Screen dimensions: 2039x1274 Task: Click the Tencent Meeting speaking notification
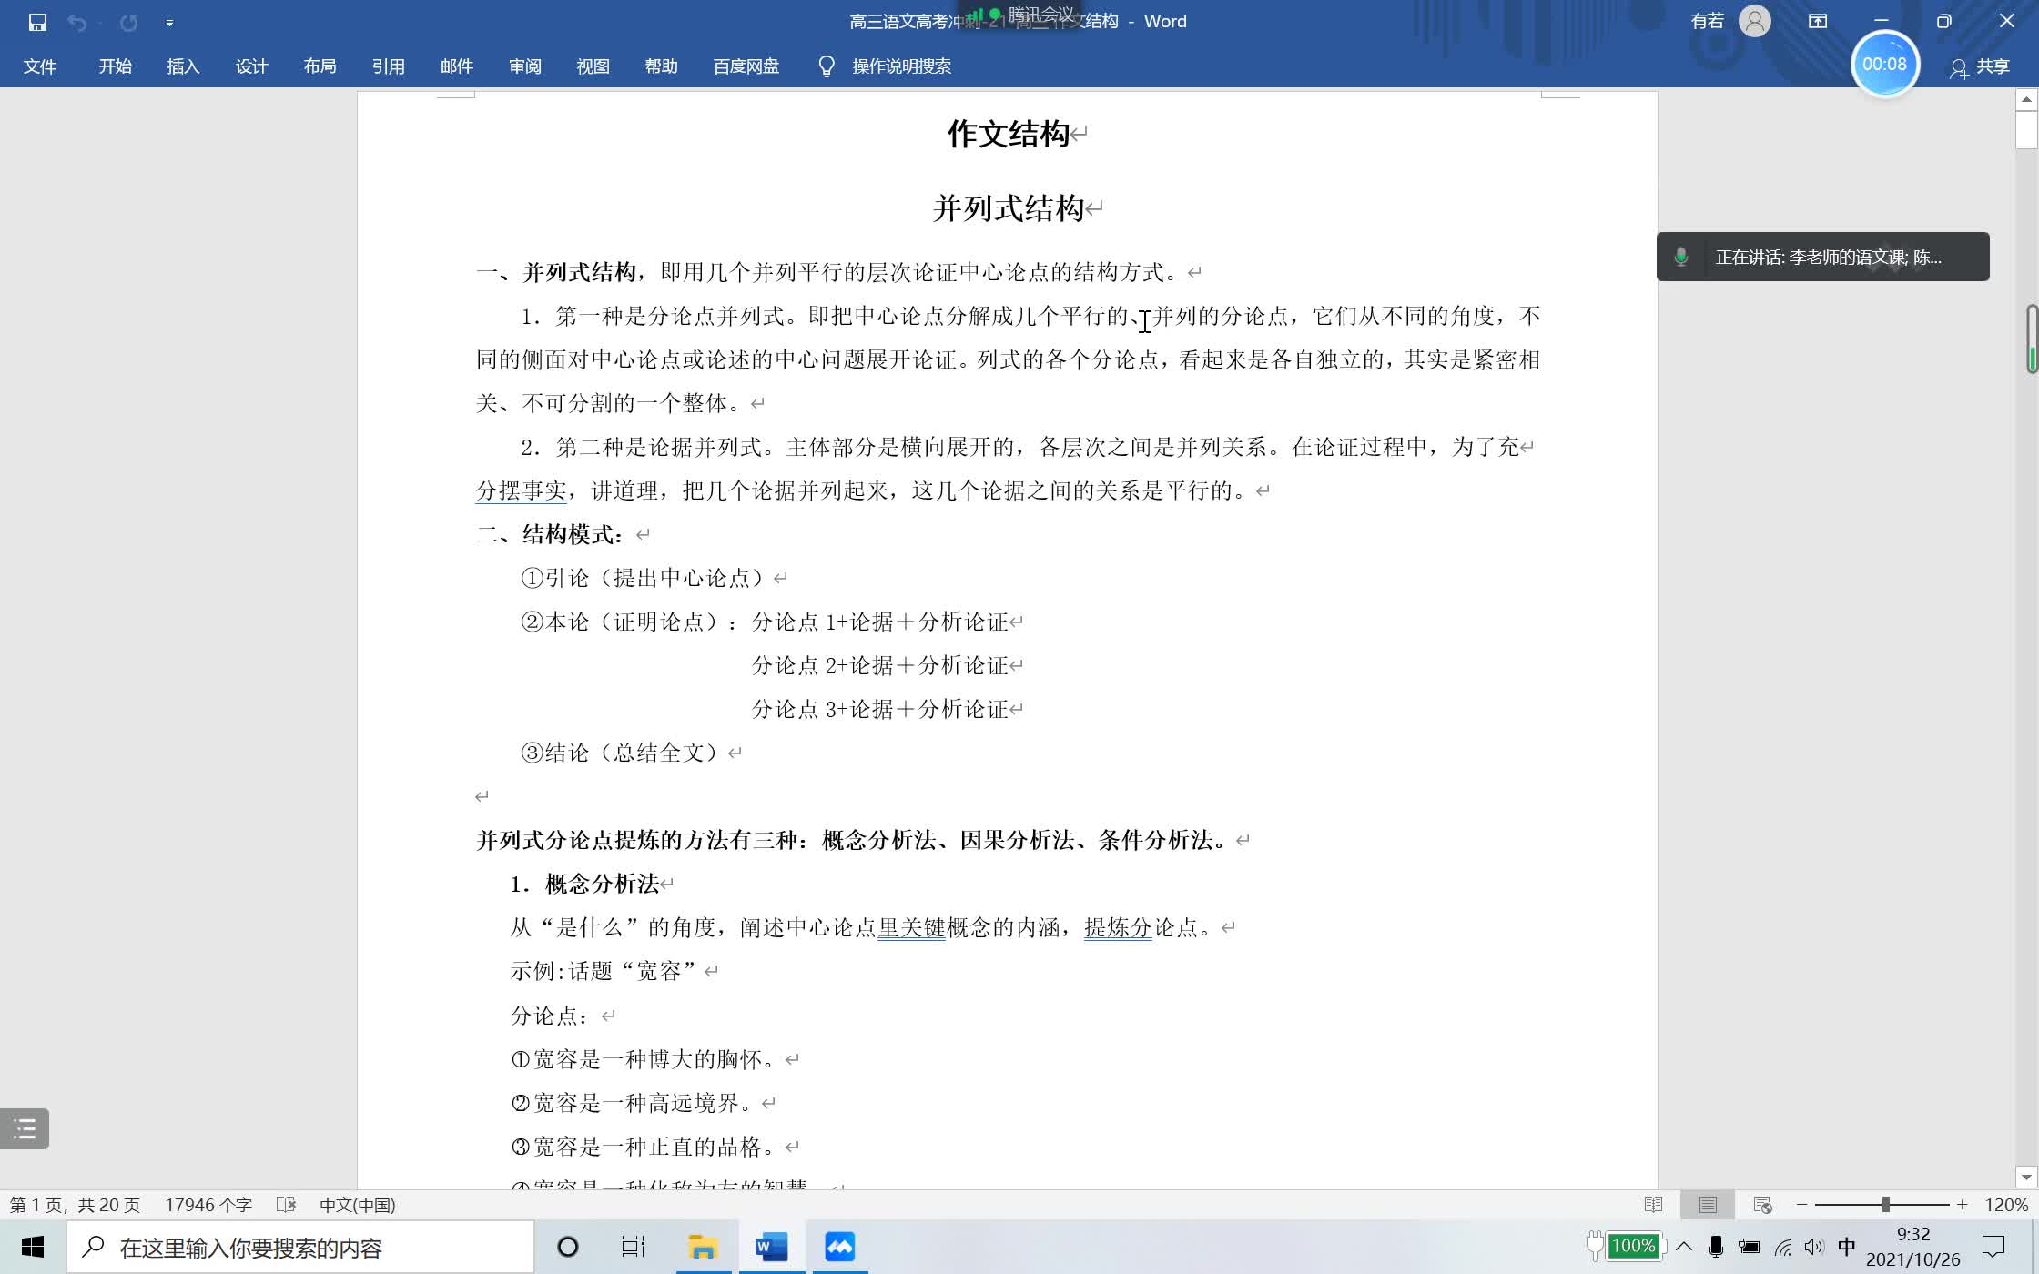point(1823,257)
